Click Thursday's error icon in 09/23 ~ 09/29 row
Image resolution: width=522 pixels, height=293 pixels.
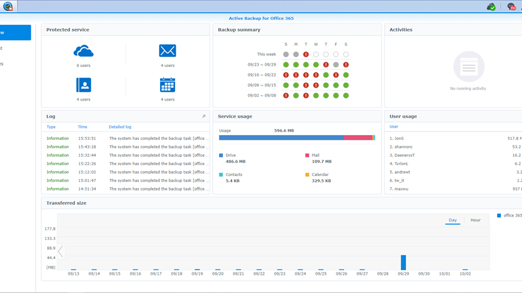pos(326,65)
